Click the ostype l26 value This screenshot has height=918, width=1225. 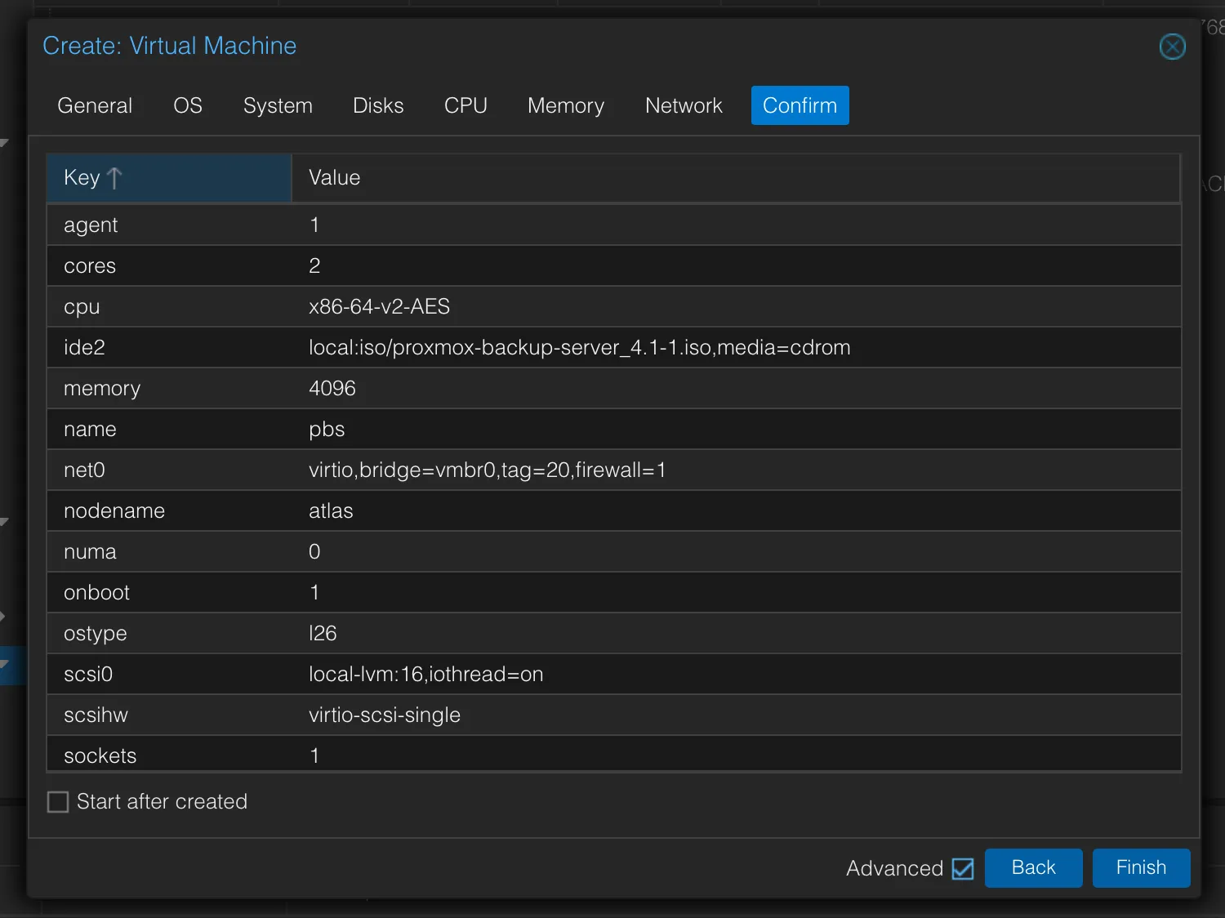coord(323,633)
